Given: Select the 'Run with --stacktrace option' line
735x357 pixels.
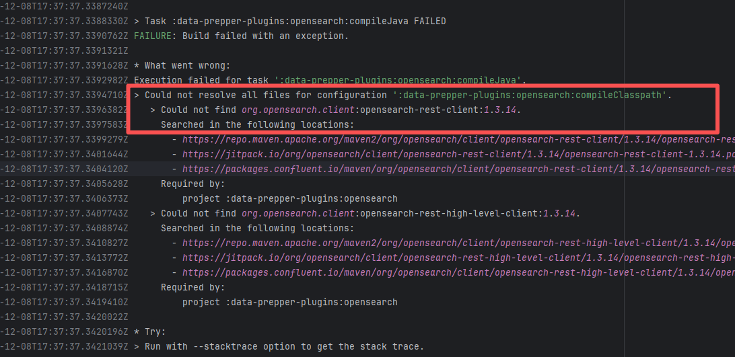Looking at the screenshot, I should pyautogui.click(x=279, y=346).
